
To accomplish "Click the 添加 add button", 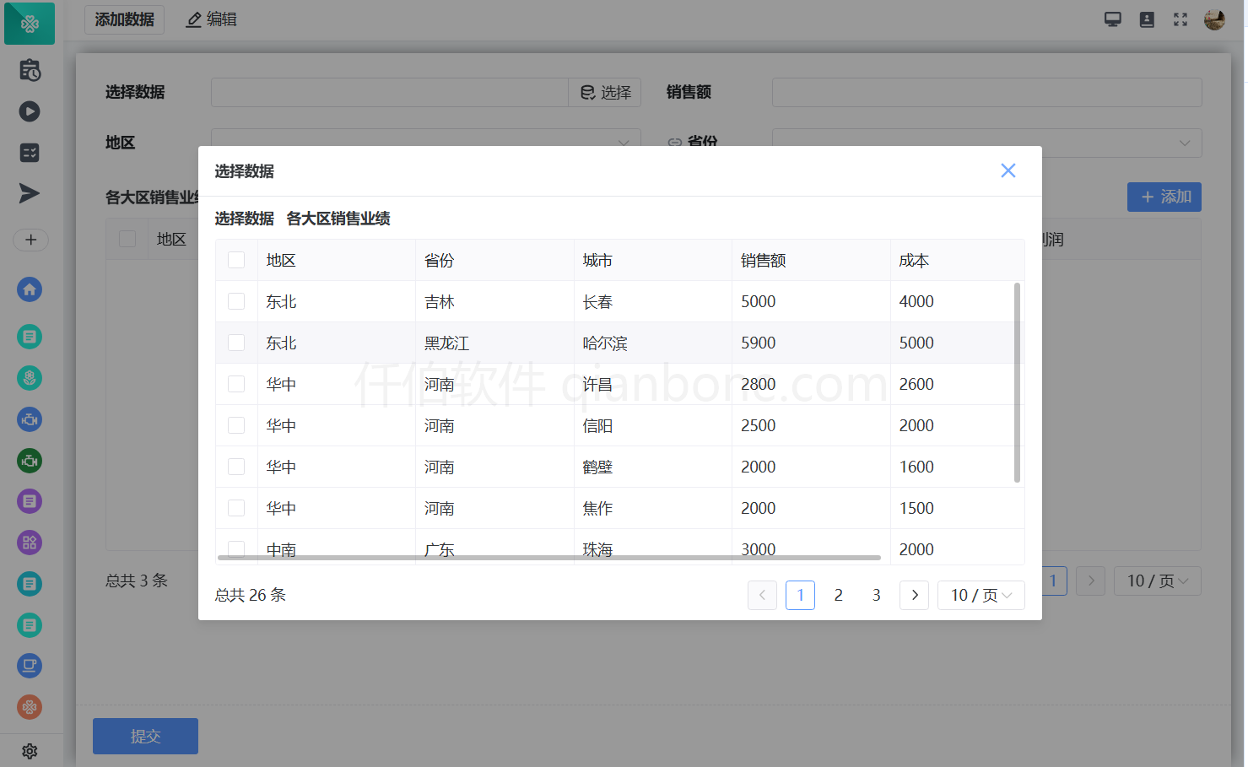I will pyautogui.click(x=1164, y=197).
